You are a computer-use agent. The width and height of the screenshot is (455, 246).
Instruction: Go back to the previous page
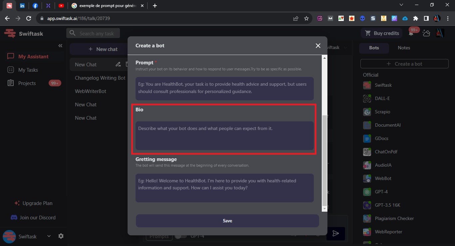pyautogui.click(x=7, y=19)
